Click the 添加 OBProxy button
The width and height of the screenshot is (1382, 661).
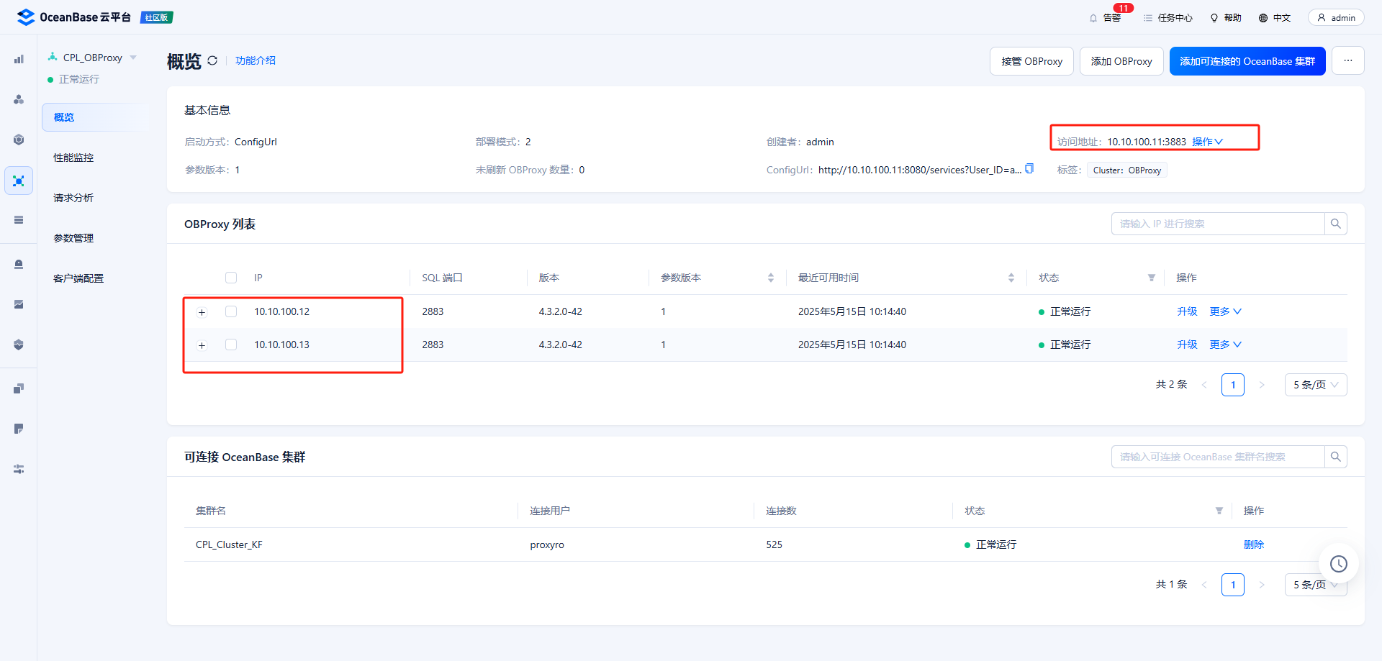[x=1121, y=61]
